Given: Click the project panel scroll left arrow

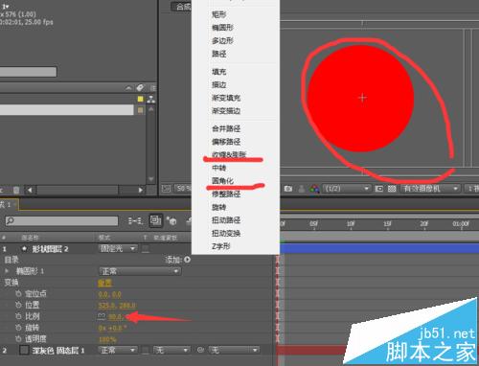Looking at the screenshot, I should click(x=30, y=190).
